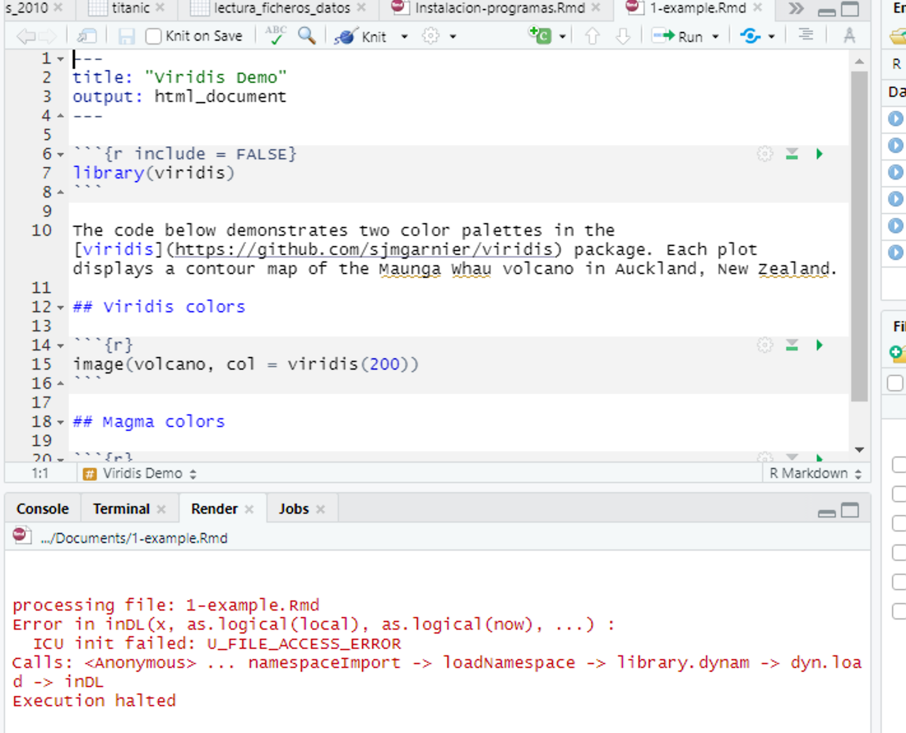The width and height of the screenshot is (906, 733).
Task: Save the 1-example.Rmd document
Action: tap(126, 36)
